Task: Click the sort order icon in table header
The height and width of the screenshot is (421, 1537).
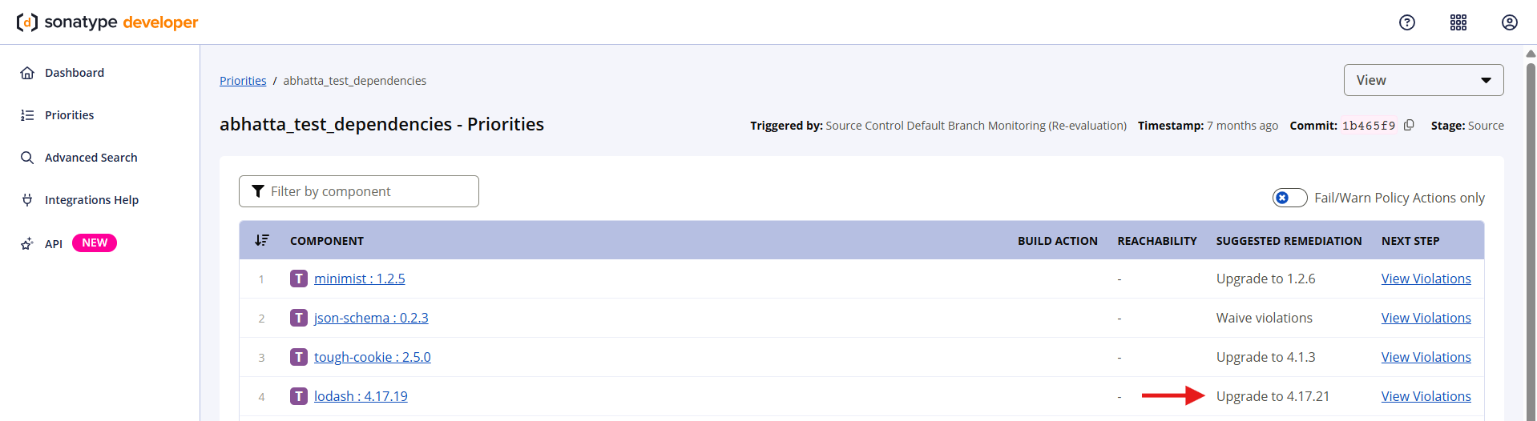Action: click(x=262, y=240)
